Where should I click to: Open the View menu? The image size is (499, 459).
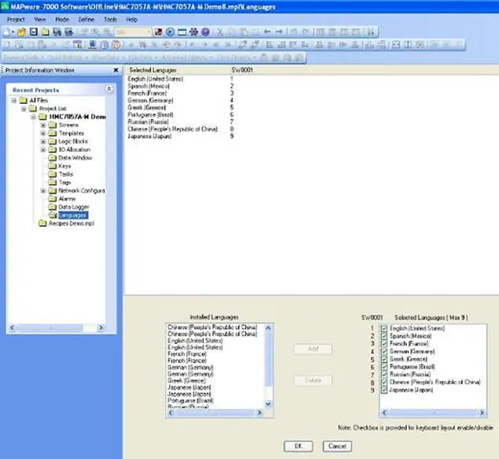point(40,20)
